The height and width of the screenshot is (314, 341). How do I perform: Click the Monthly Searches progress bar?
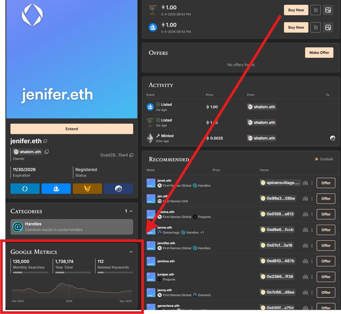[30, 272]
